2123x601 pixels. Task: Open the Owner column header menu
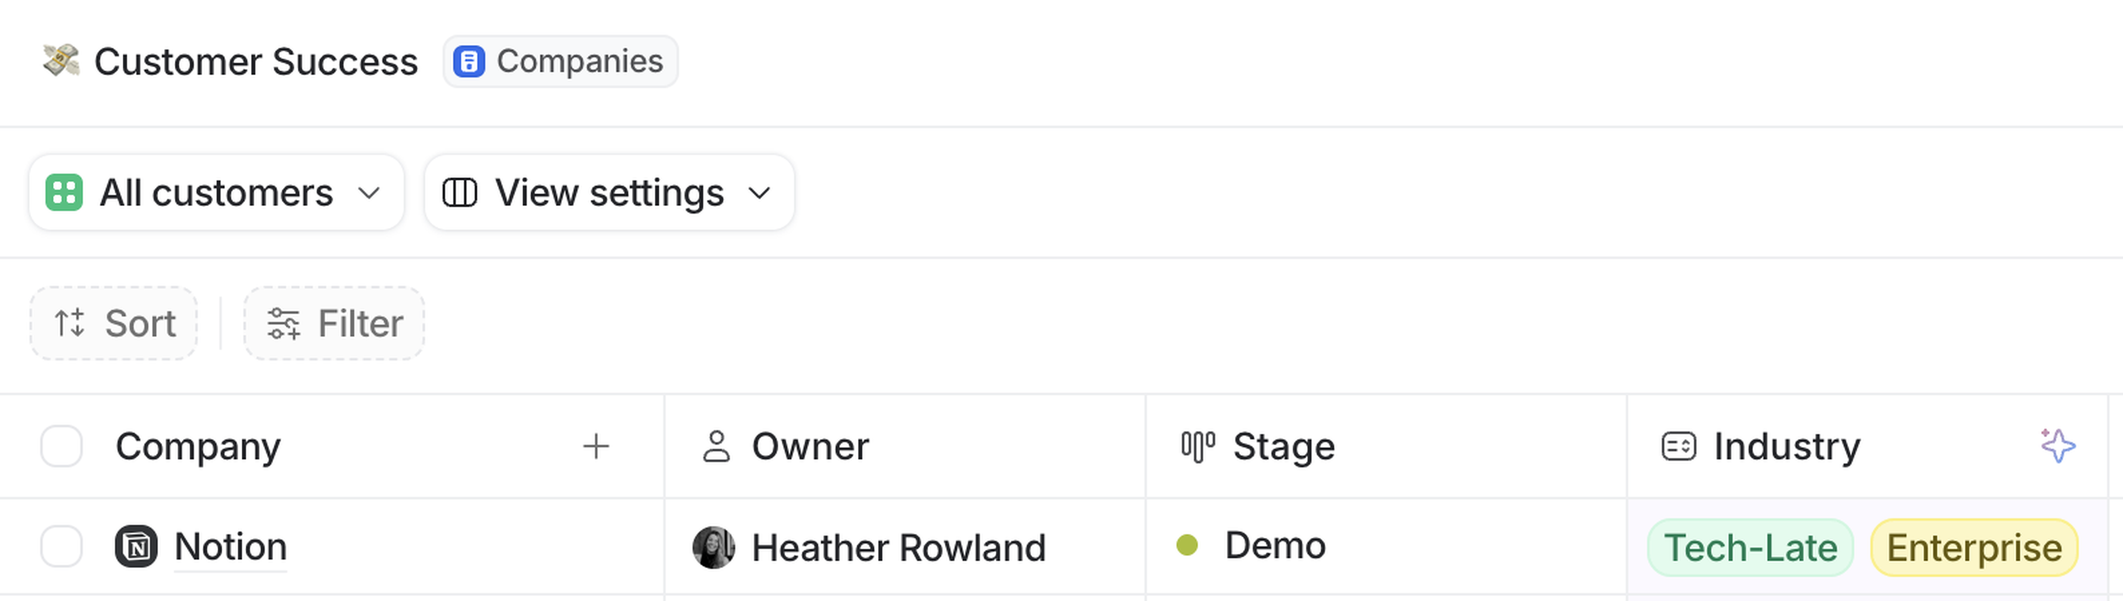point(809,446)
